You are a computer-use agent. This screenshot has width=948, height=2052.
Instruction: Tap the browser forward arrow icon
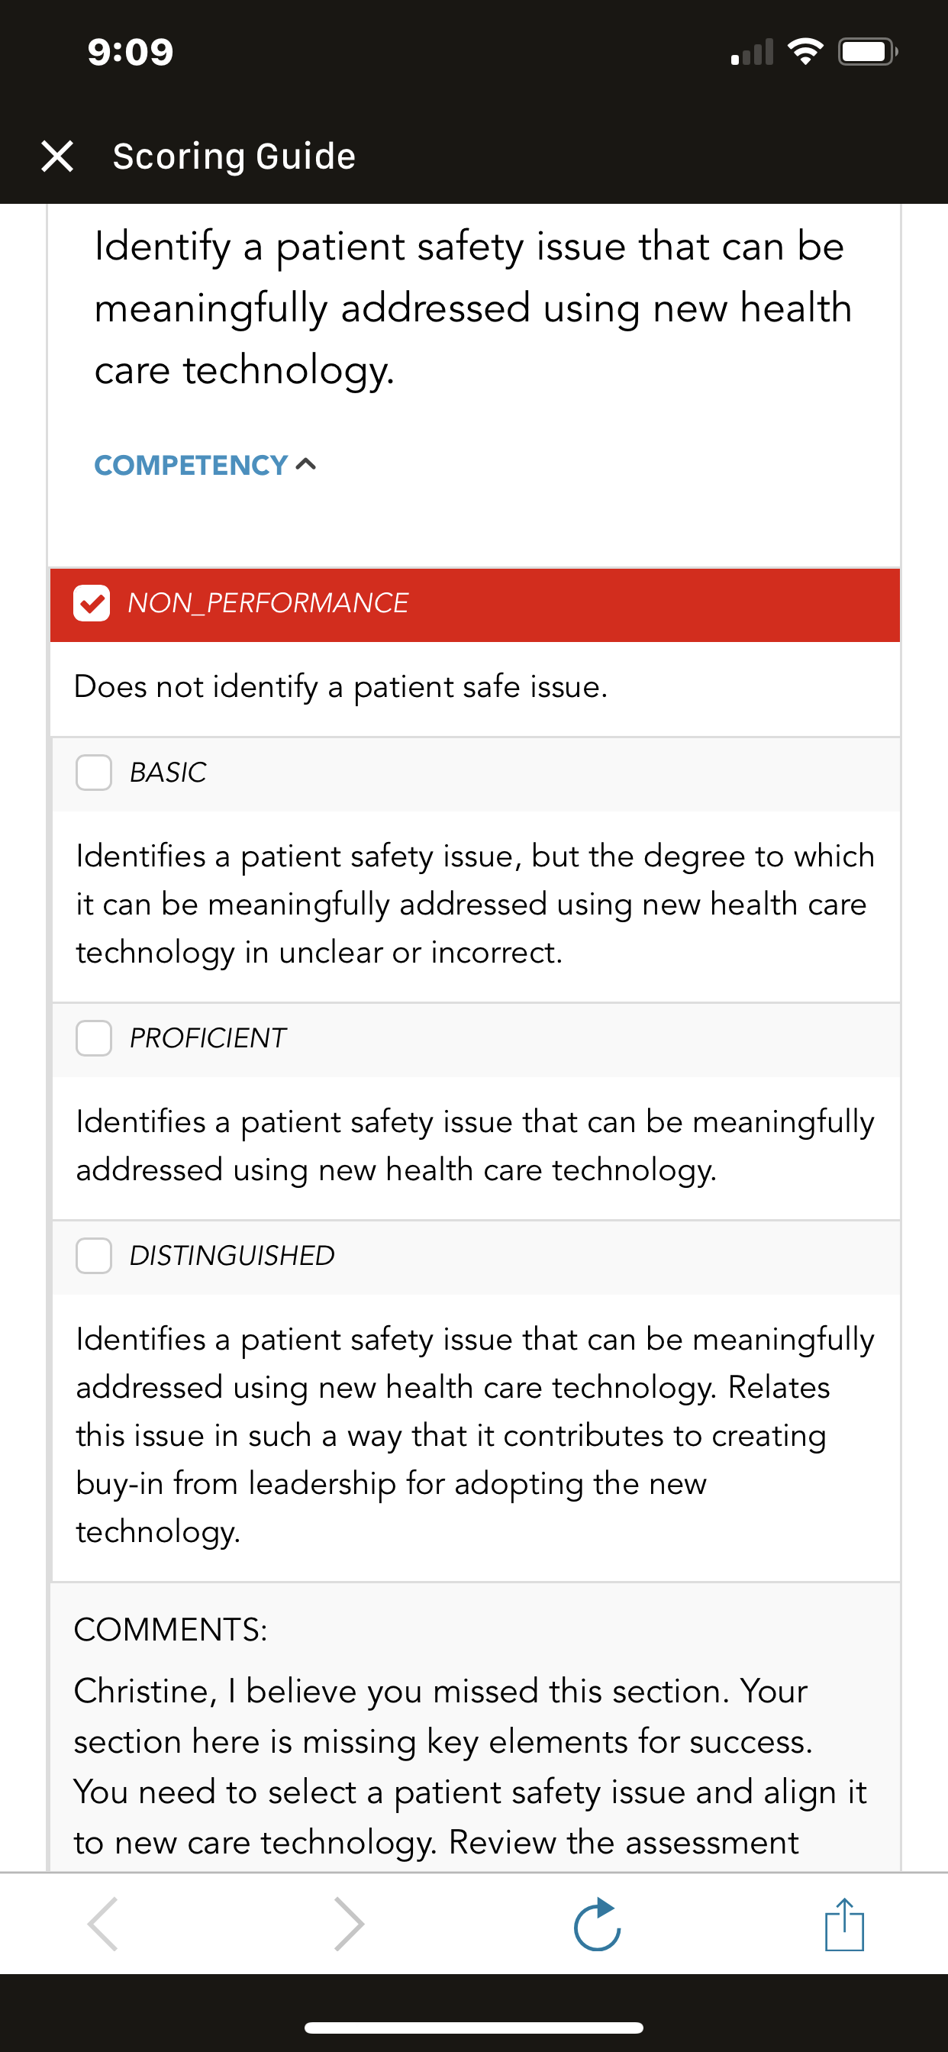tap(349, 1924)
